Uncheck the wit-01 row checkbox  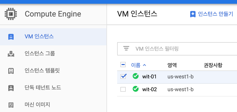(123, 76)
